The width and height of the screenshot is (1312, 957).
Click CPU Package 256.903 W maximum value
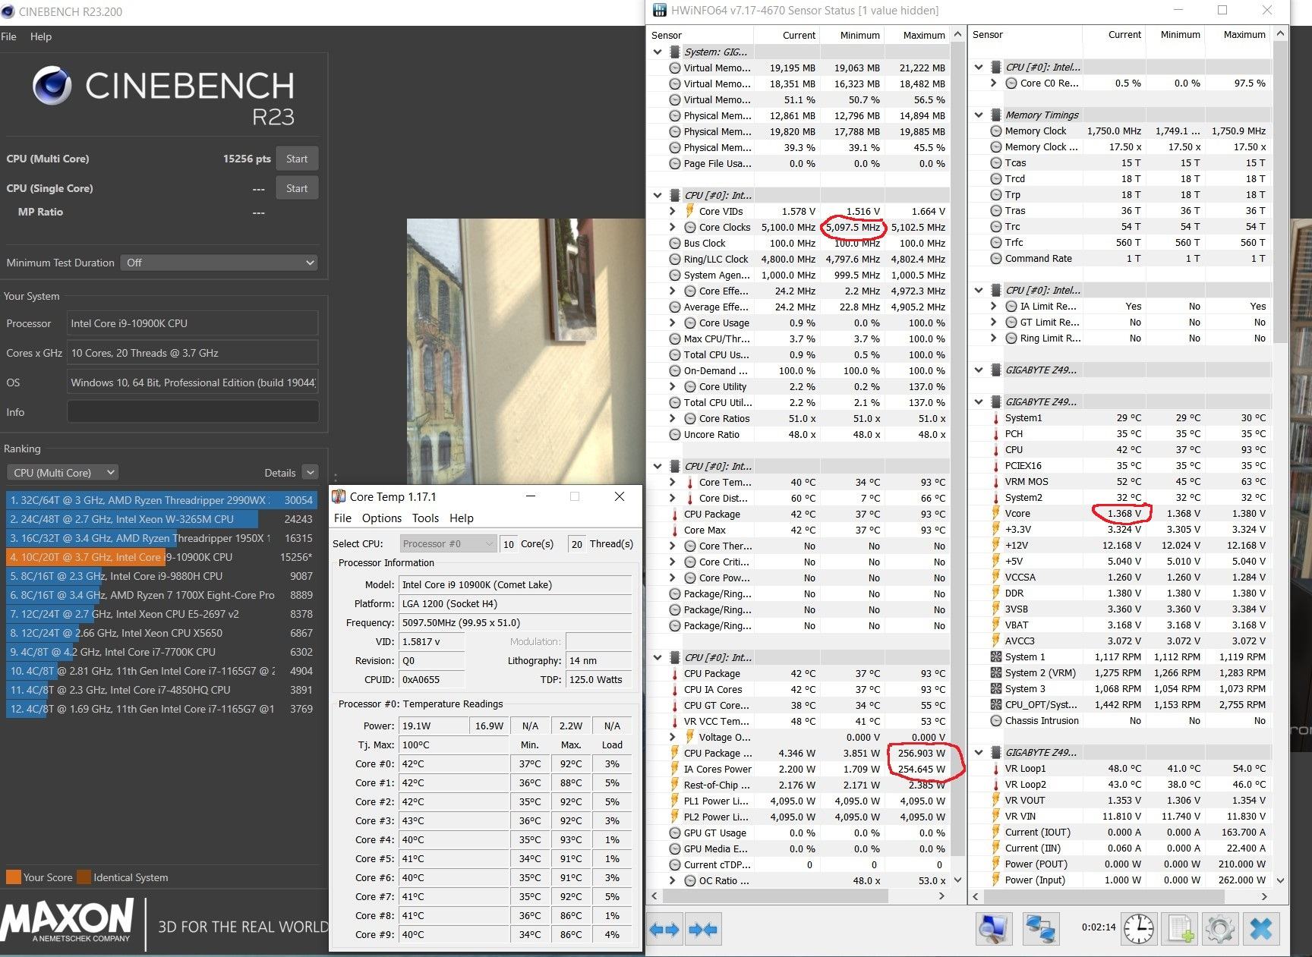(x=921, y=753)
